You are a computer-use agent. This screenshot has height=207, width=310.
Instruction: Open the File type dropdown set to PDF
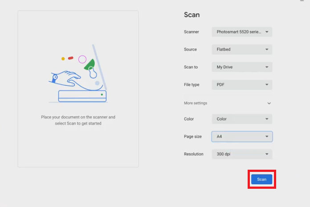tap(242, 85)
